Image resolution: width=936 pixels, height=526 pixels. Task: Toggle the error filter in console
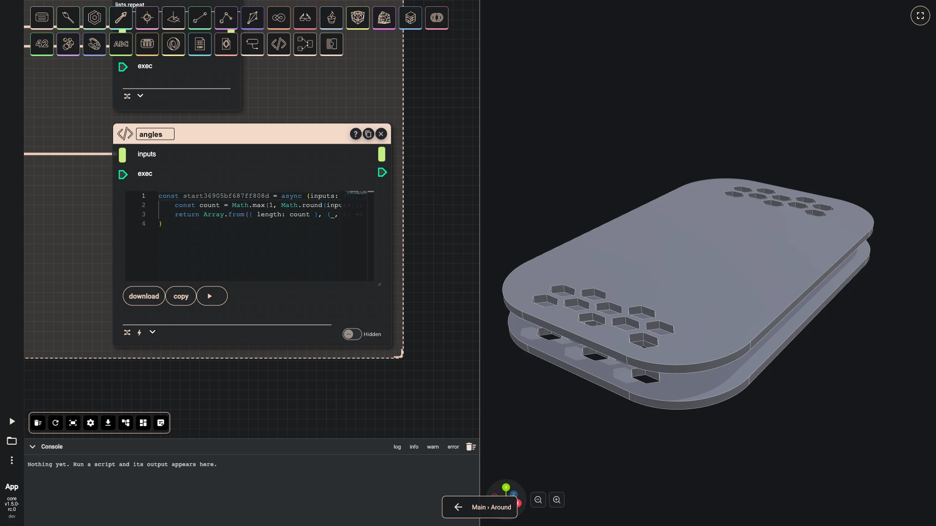(x=453, y=447)
